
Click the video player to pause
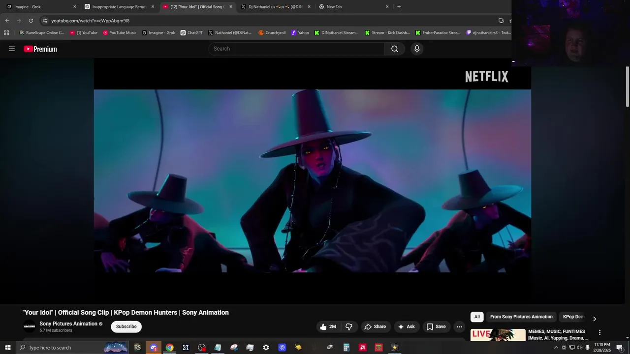coord(312,180)
